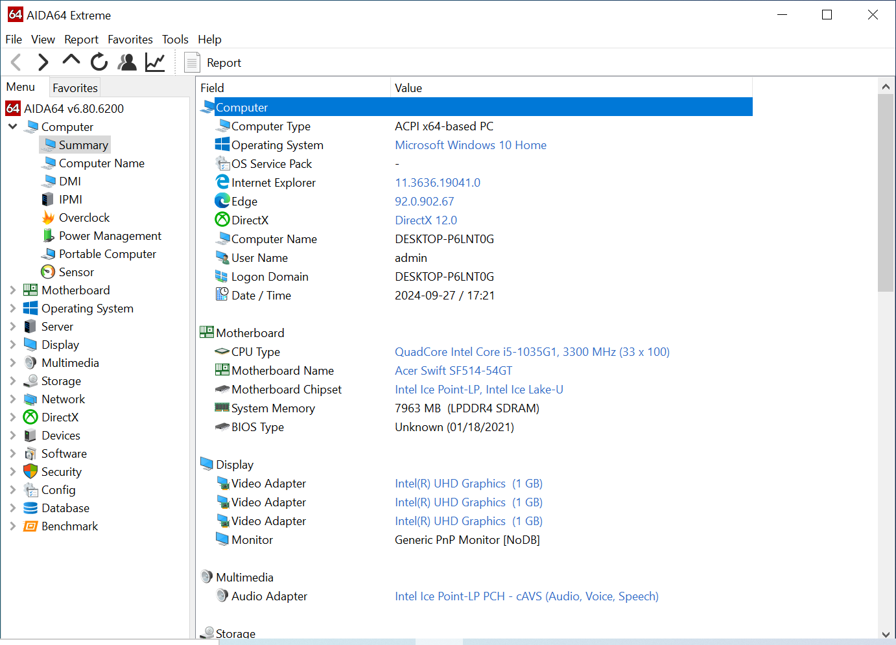Expand the Network tree node
The width and height of the screenshot is (896, 645).
pyautogui.click(x=12, y=399)
